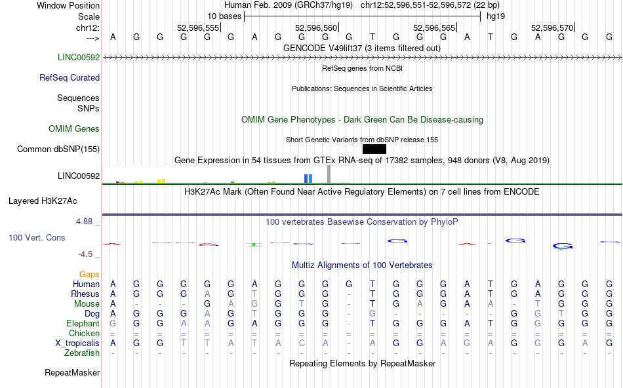623x388 pixels.
Task: Click the green LINC00592 gene label
Action: (x=79, y=57)
